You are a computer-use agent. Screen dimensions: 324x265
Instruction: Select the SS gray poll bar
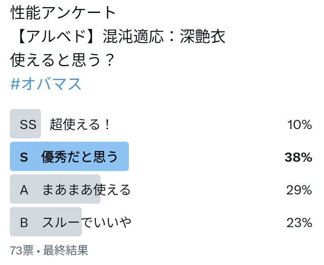pyautogui.click(x=25, y=123)
